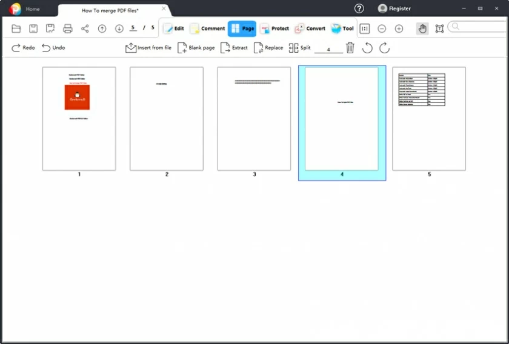The height and width of the screenshot is (344, 509).
Task: Rotate page clockwise
Action: tap(384, 48)
